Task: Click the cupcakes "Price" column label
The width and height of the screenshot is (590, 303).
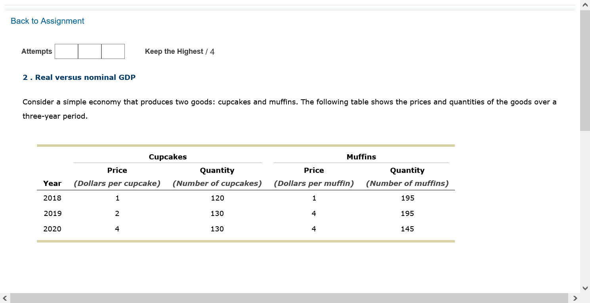Action: (117, 170)
